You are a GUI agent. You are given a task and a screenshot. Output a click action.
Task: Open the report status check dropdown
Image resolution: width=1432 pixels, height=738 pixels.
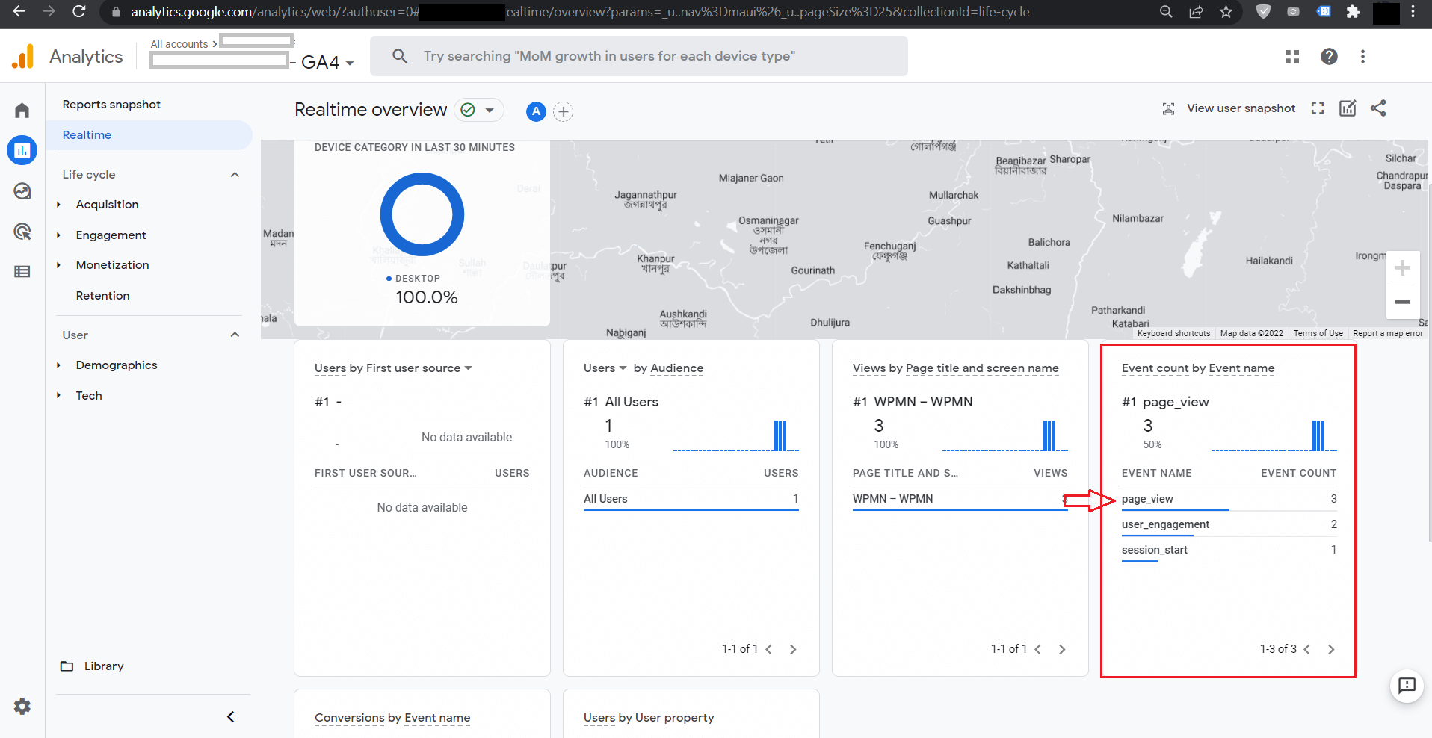click(478, 110)
